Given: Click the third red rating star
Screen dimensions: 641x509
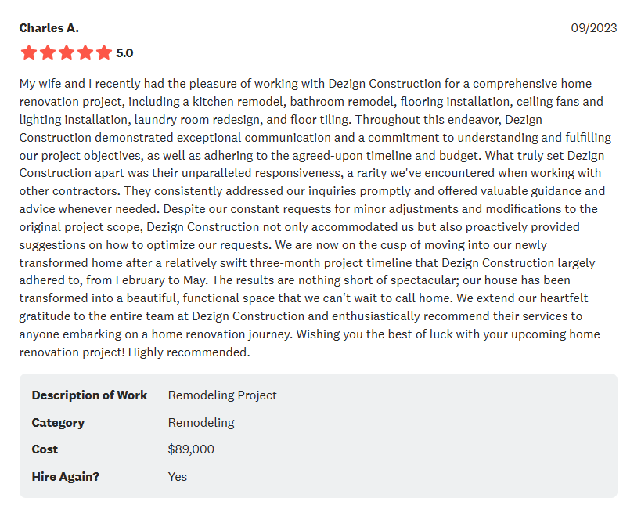Looking at the screenshot, I should tap(67, 52).
